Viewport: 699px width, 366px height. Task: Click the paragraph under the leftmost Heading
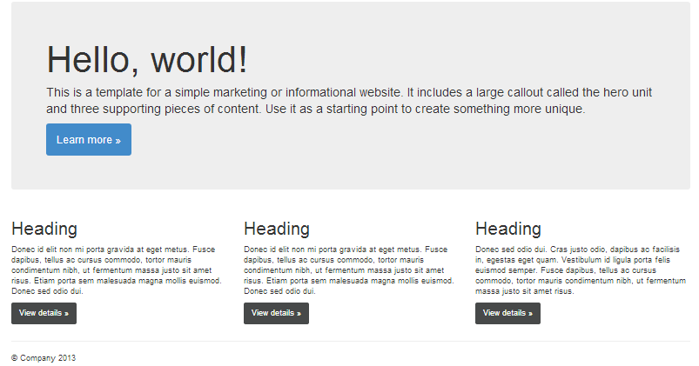[116, 270]
